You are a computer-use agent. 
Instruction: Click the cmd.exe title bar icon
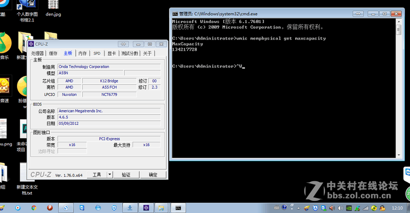(x=175, y=14)
